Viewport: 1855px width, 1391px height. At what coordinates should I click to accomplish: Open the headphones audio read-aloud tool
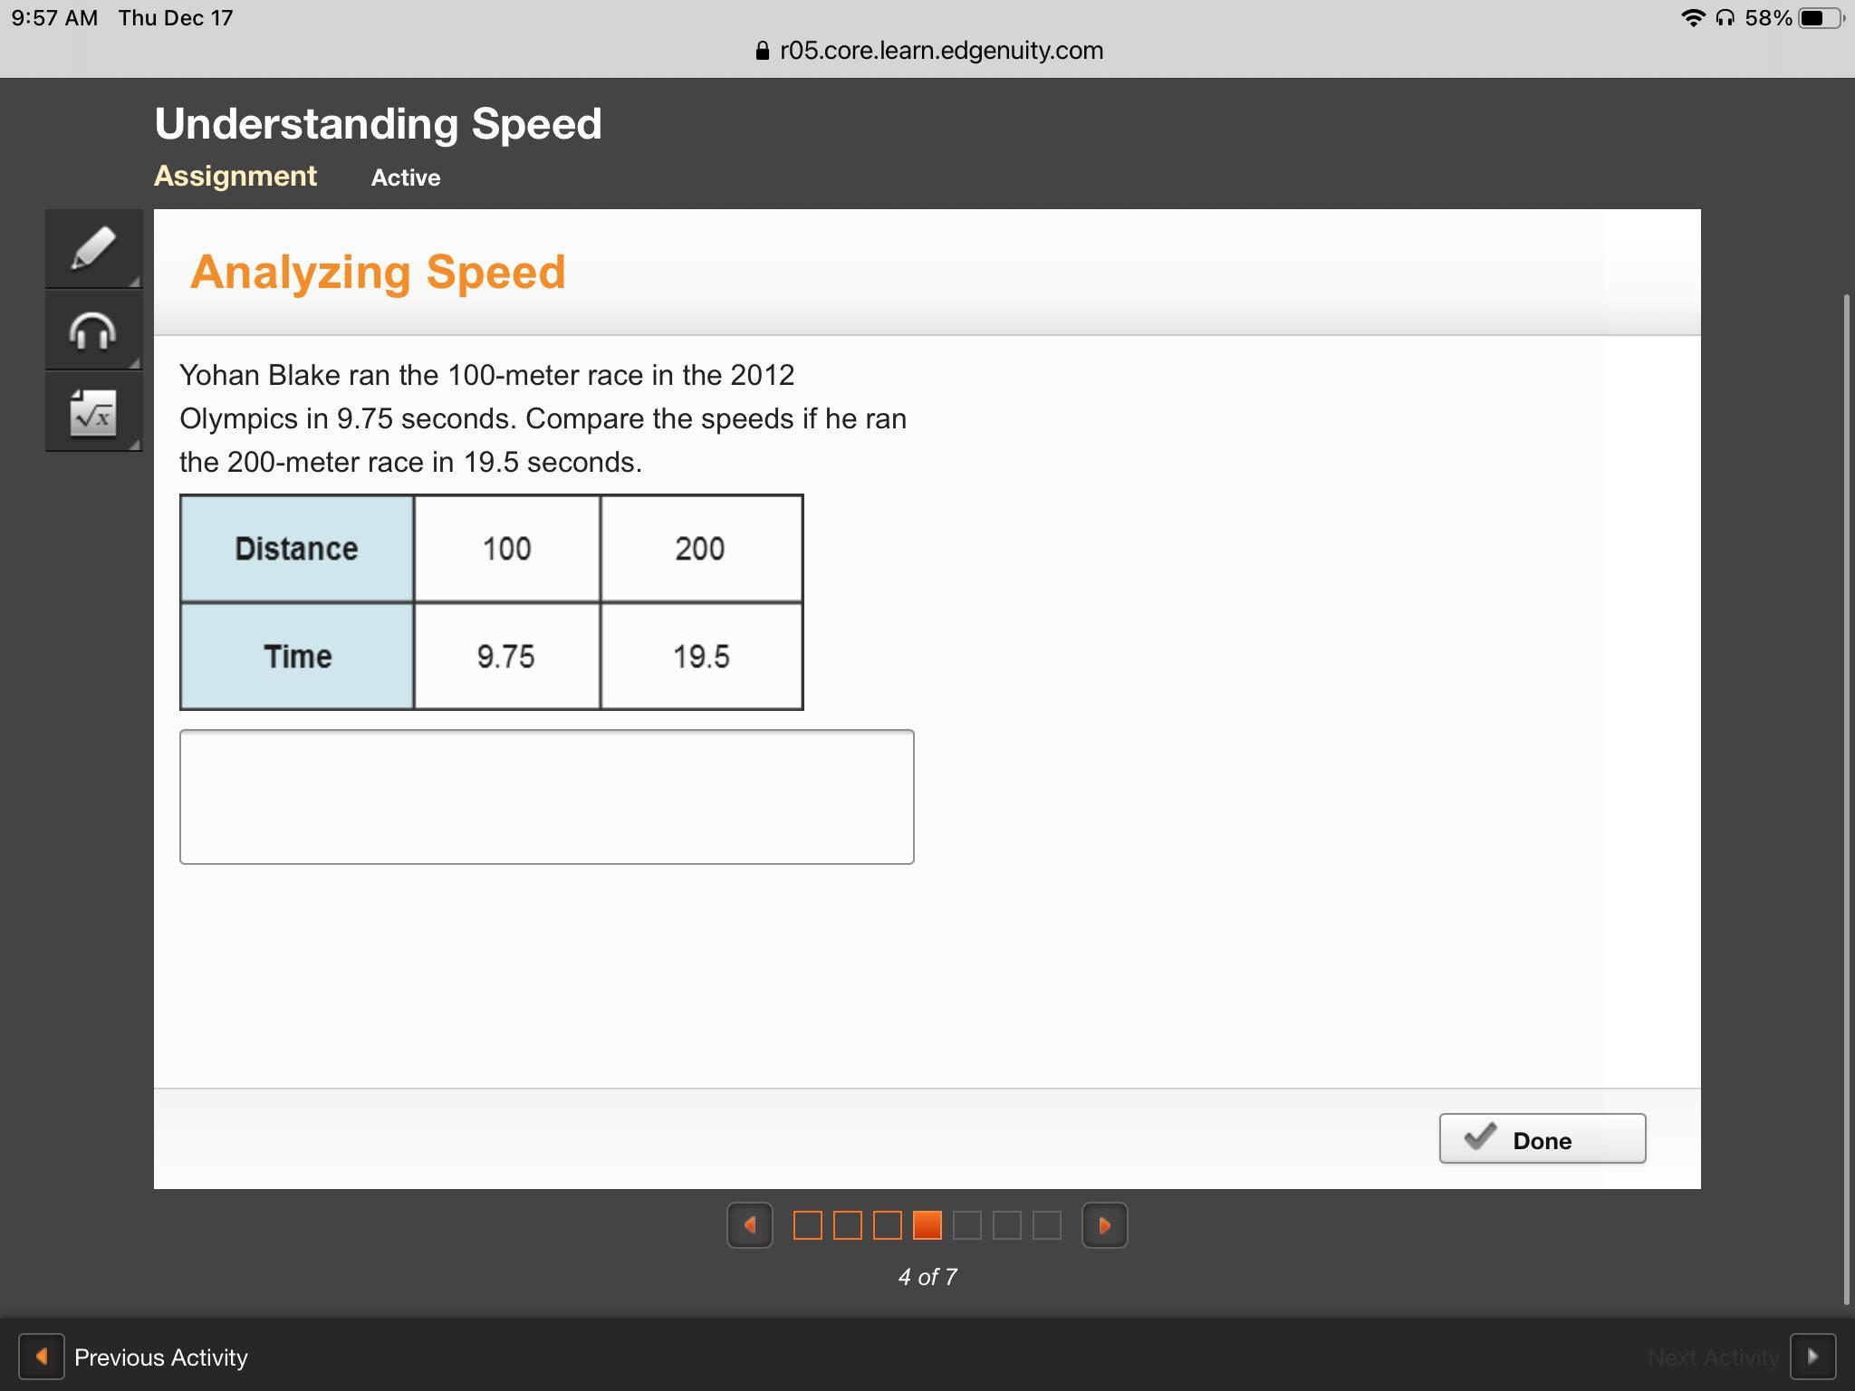(93, 331)
